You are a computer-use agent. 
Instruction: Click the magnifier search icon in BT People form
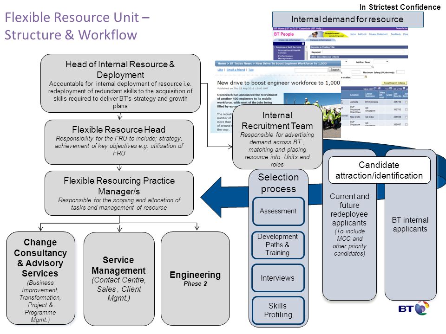point(372,67)
